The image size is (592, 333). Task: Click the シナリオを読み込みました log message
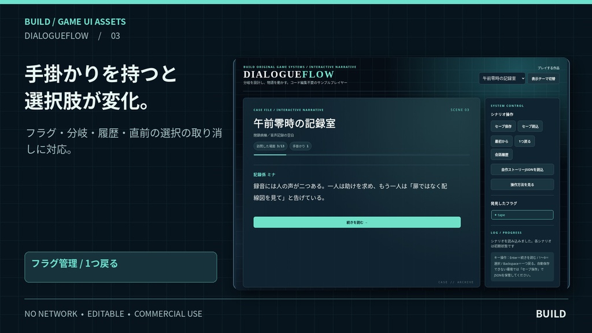coord(521,243)
